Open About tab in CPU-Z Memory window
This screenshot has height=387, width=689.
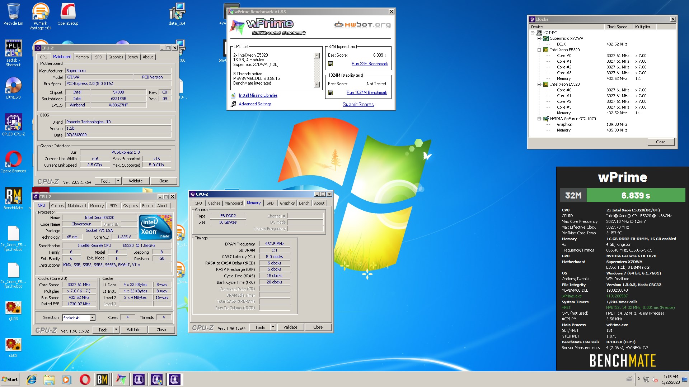[x=319, y=203]
